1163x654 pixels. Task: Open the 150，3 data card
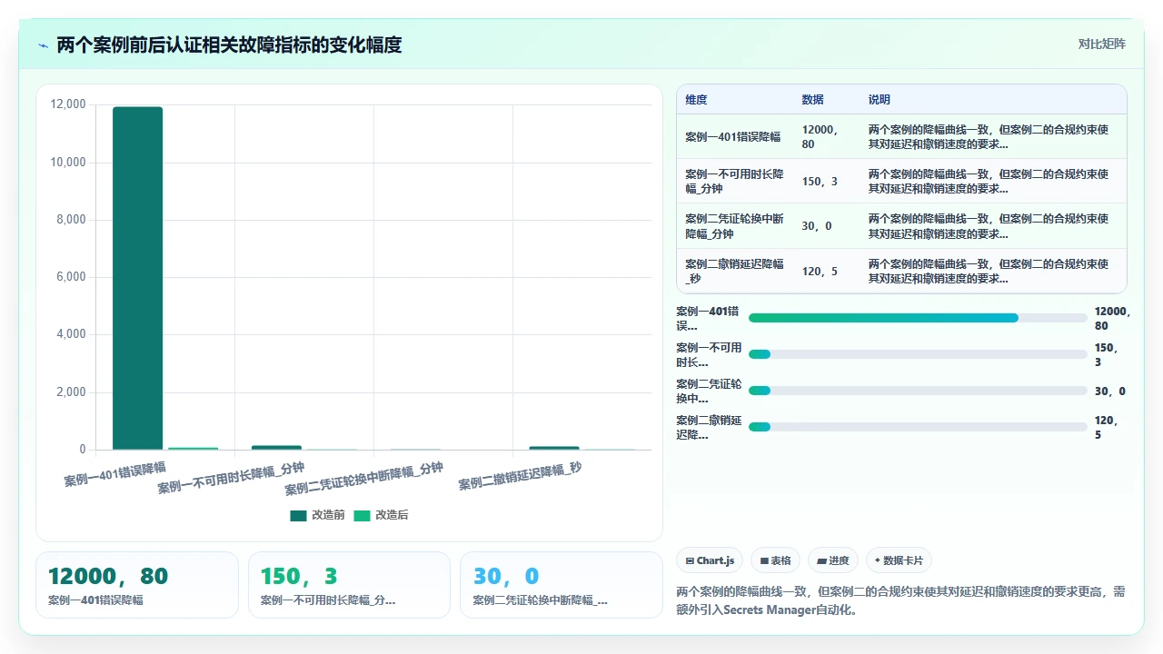pos(349,585)
